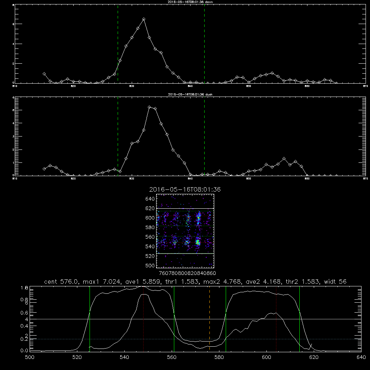Click the highest diamond marker in dusk plot
Viewport: 370px width, 370px height.
point(149,107)
